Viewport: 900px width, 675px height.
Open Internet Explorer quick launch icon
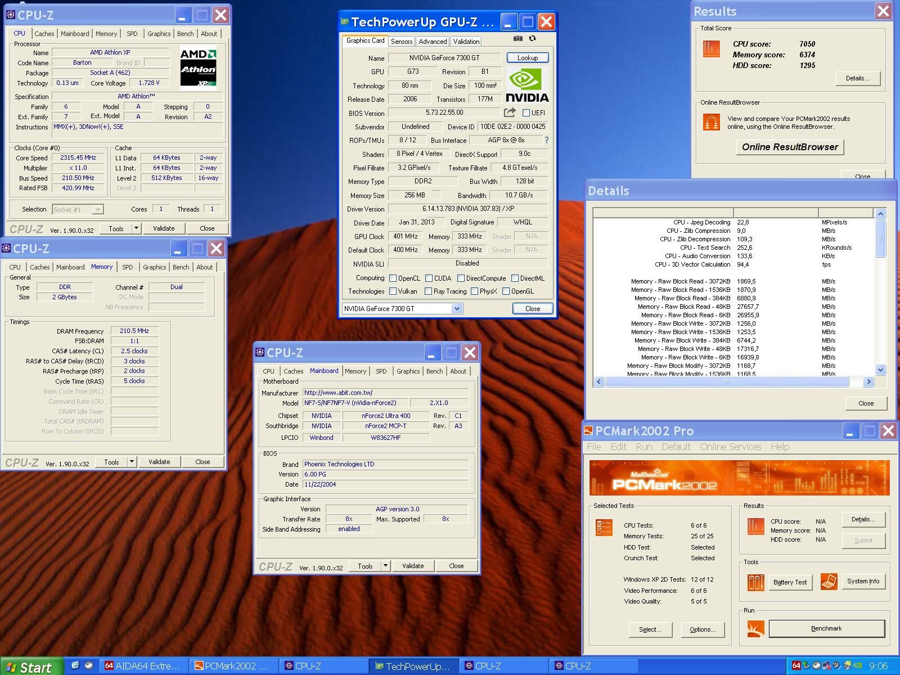pyautogui.click(x=76, y=665)
